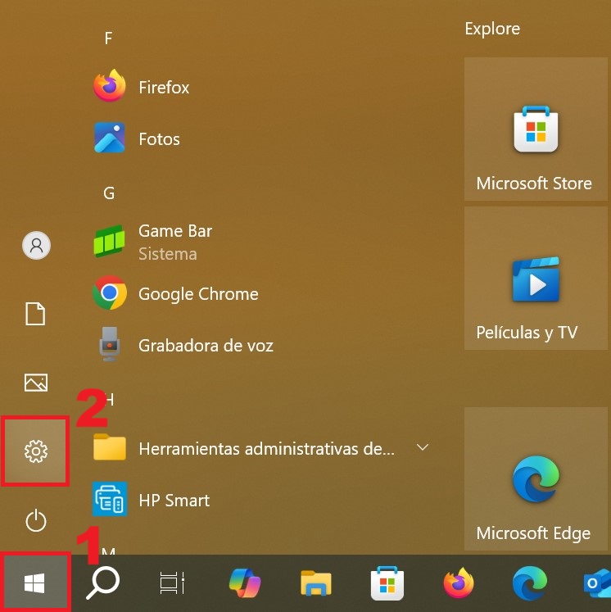Open Task View on taskbar

[x=172, y=583]
